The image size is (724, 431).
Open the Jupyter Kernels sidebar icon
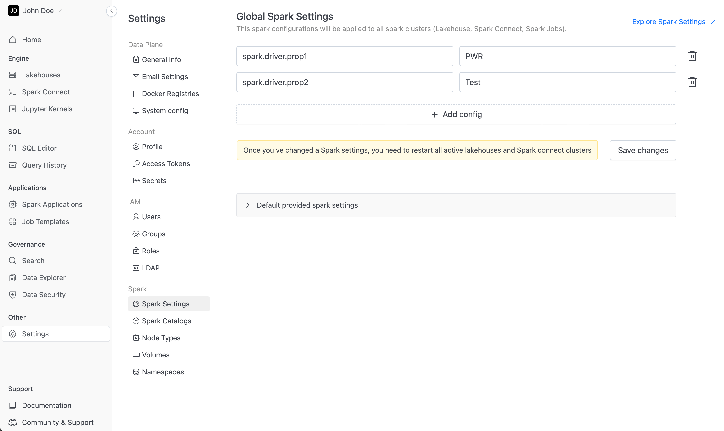pos(12,109)
